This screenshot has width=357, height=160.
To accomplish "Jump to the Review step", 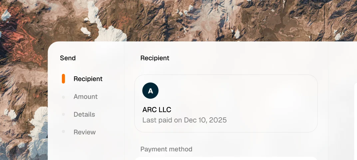I will 85,132.
